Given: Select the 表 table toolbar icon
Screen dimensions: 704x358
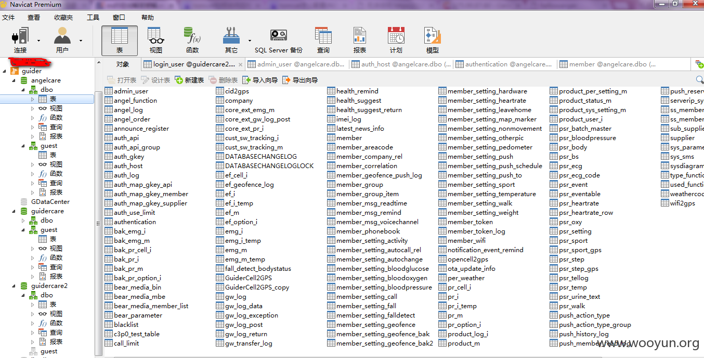Looking at the screenshot, I should coord(119,41).
